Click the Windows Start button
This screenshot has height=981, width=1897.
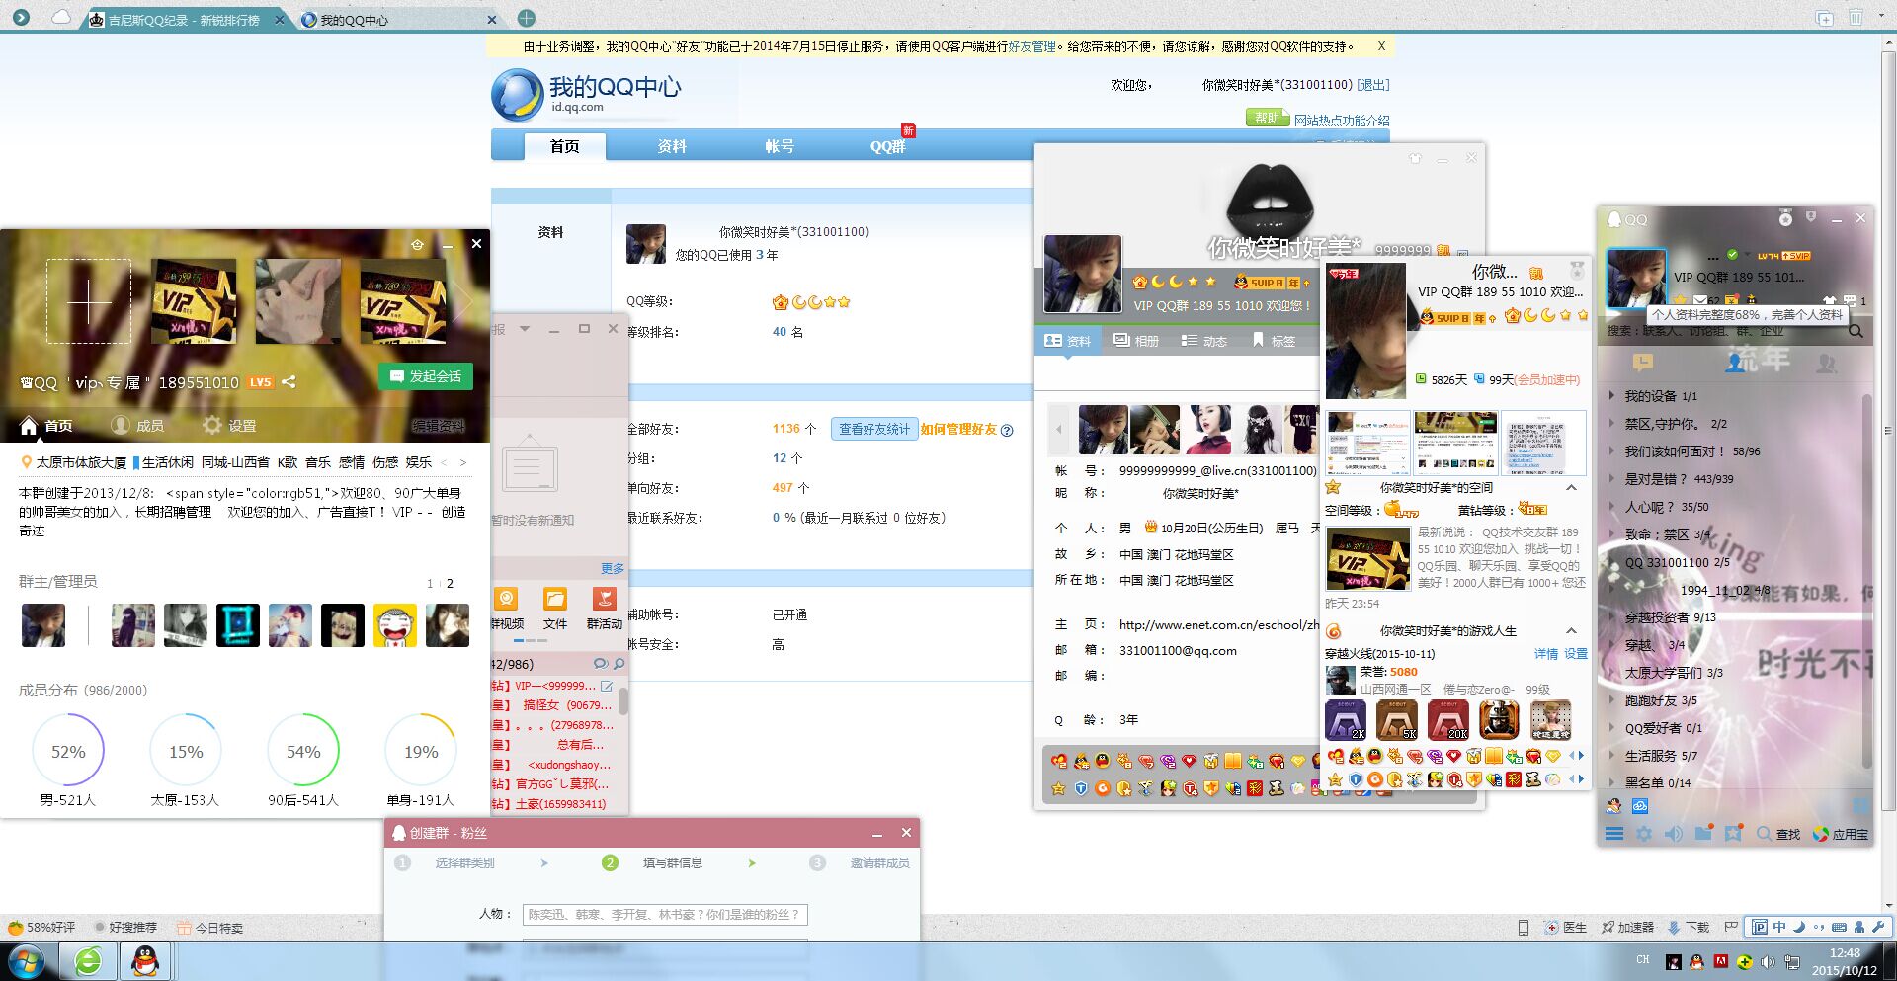(x=26, y=961)
